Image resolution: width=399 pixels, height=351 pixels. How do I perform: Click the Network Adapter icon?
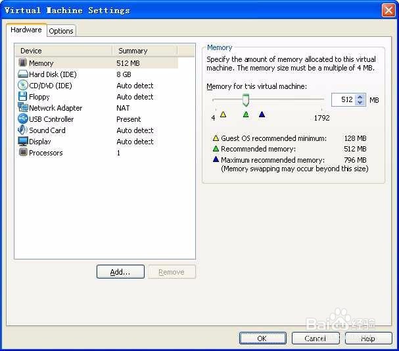coord(23,107)
